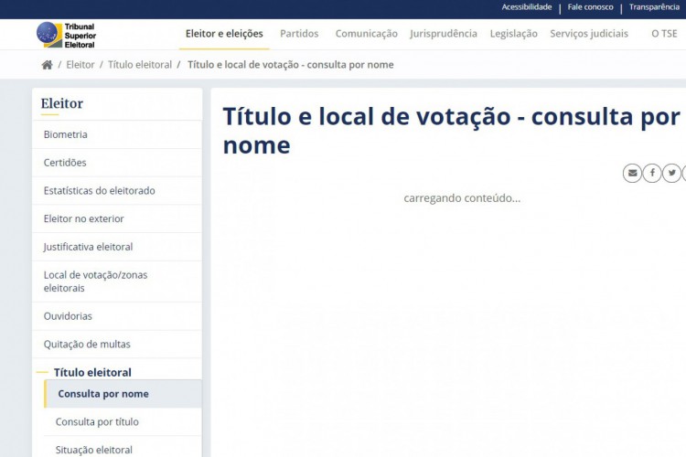Click the Tribunal Superior Eleitoral logo

coord(67,35)
